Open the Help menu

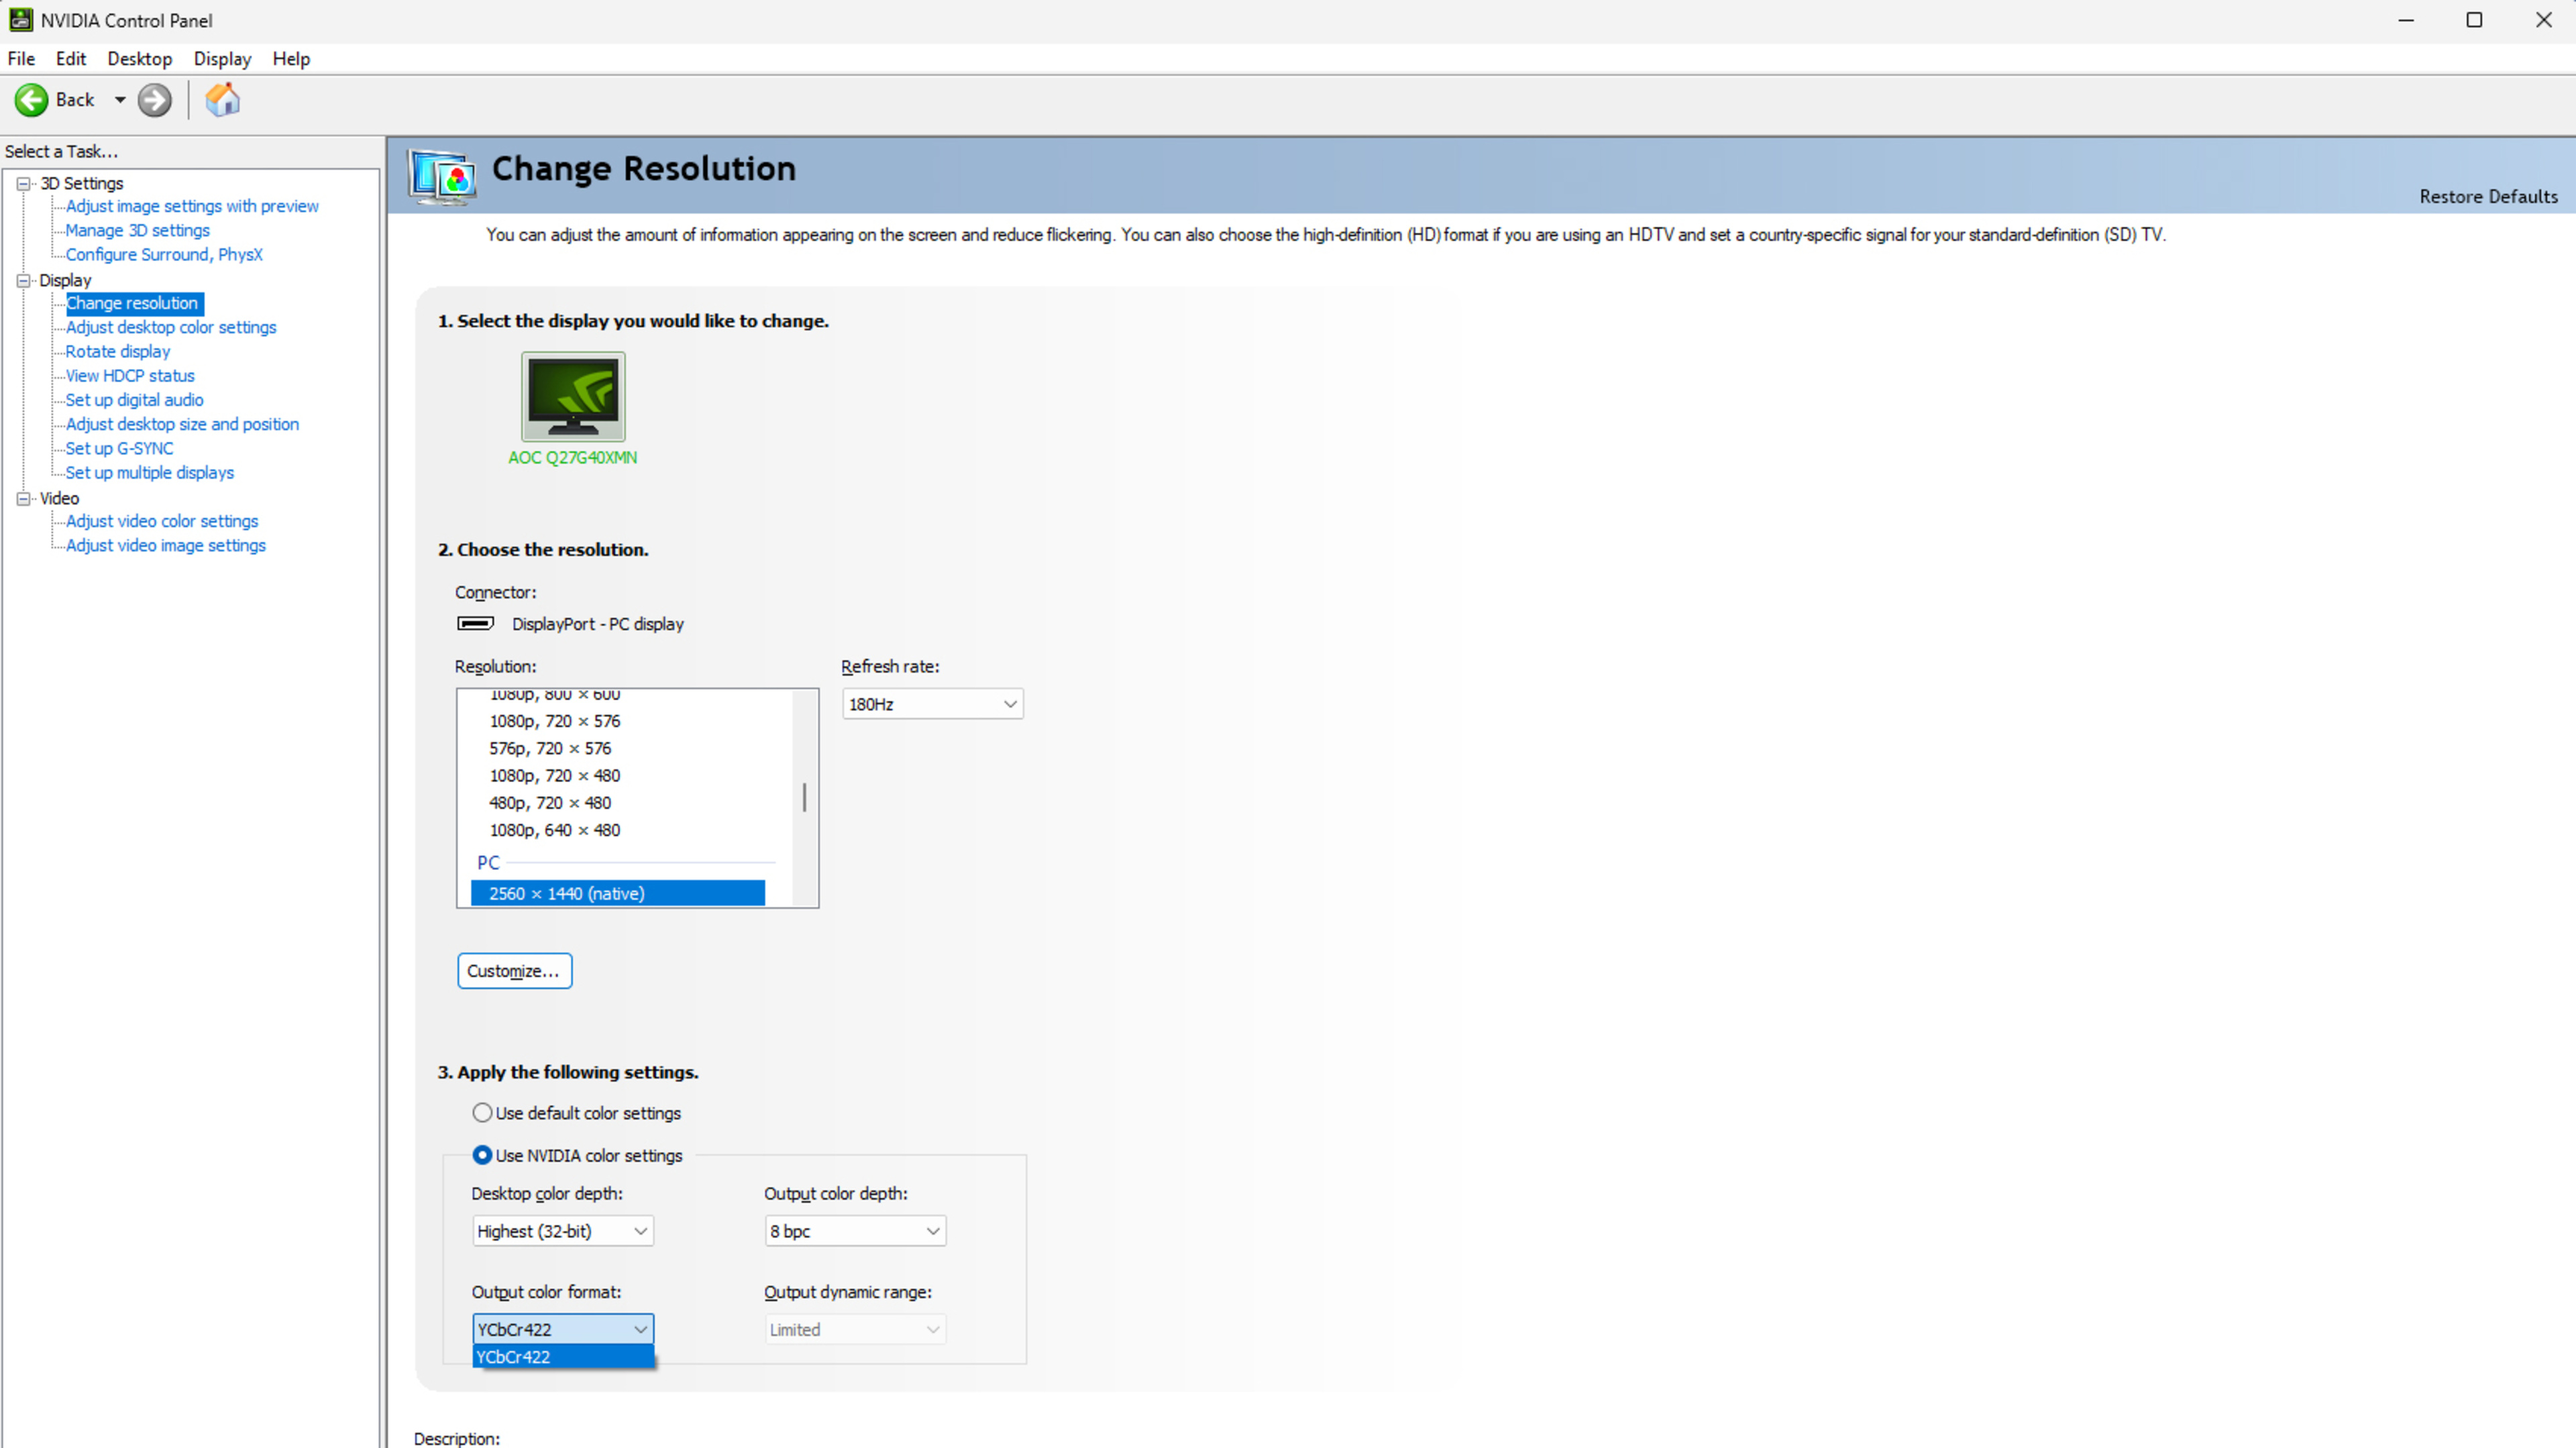pyautogui.click(x=291, y=59)
